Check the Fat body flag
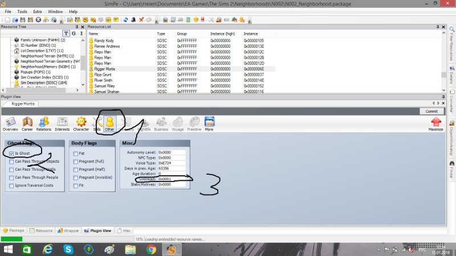Viewport: 456px width, 256px height. 76,153
